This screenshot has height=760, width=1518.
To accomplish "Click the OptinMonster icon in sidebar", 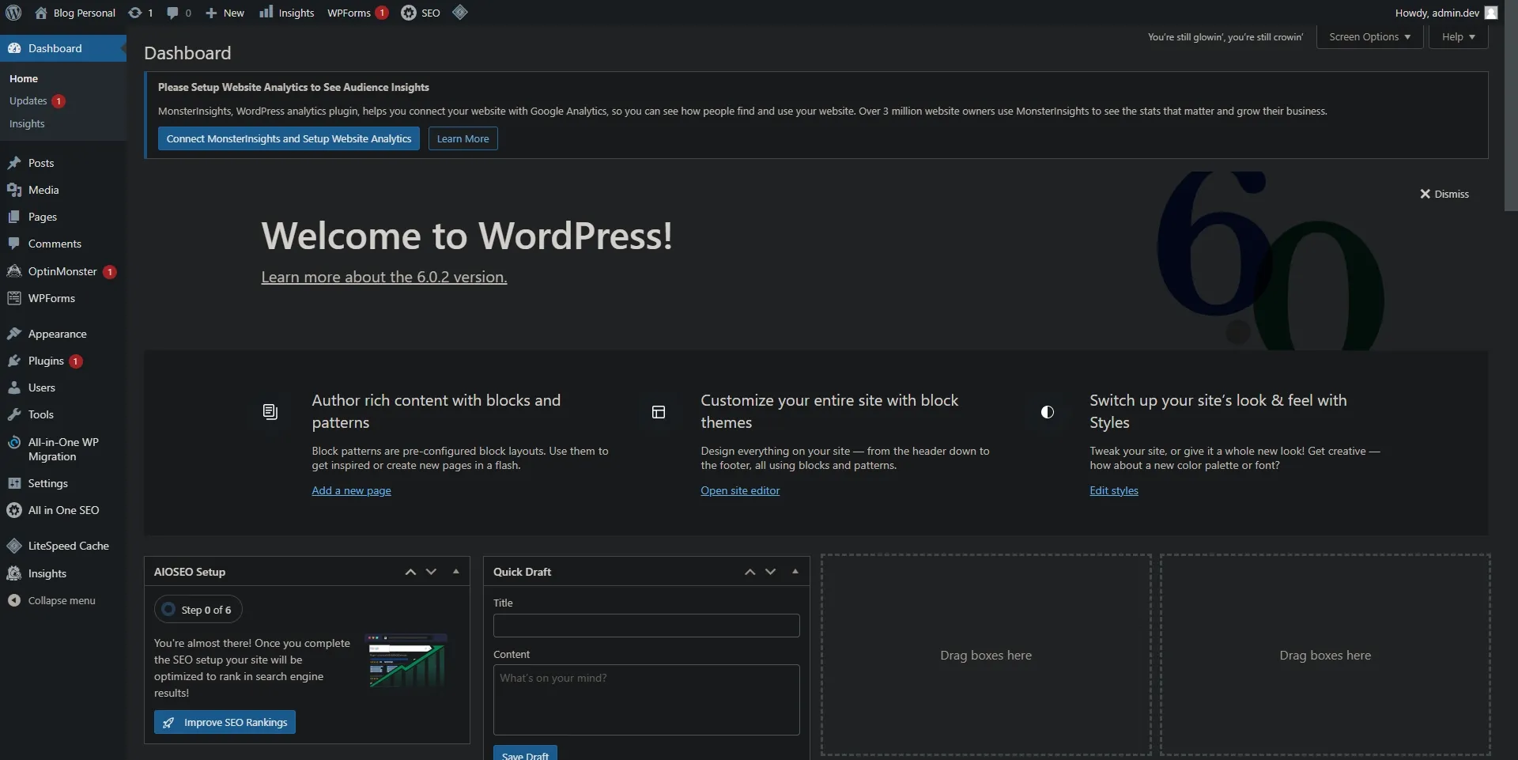I will 14,271.
